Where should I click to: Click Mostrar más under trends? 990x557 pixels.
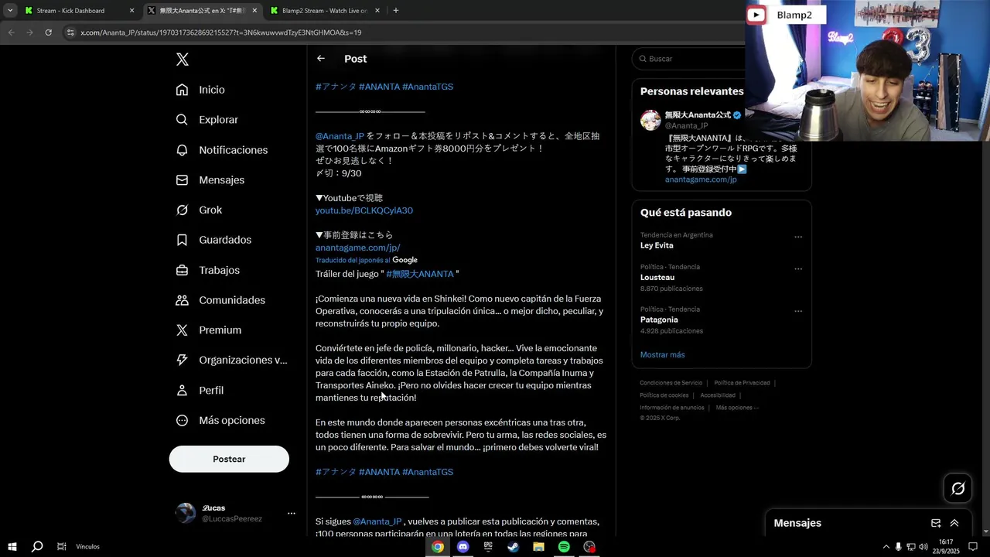click(662, 354)
